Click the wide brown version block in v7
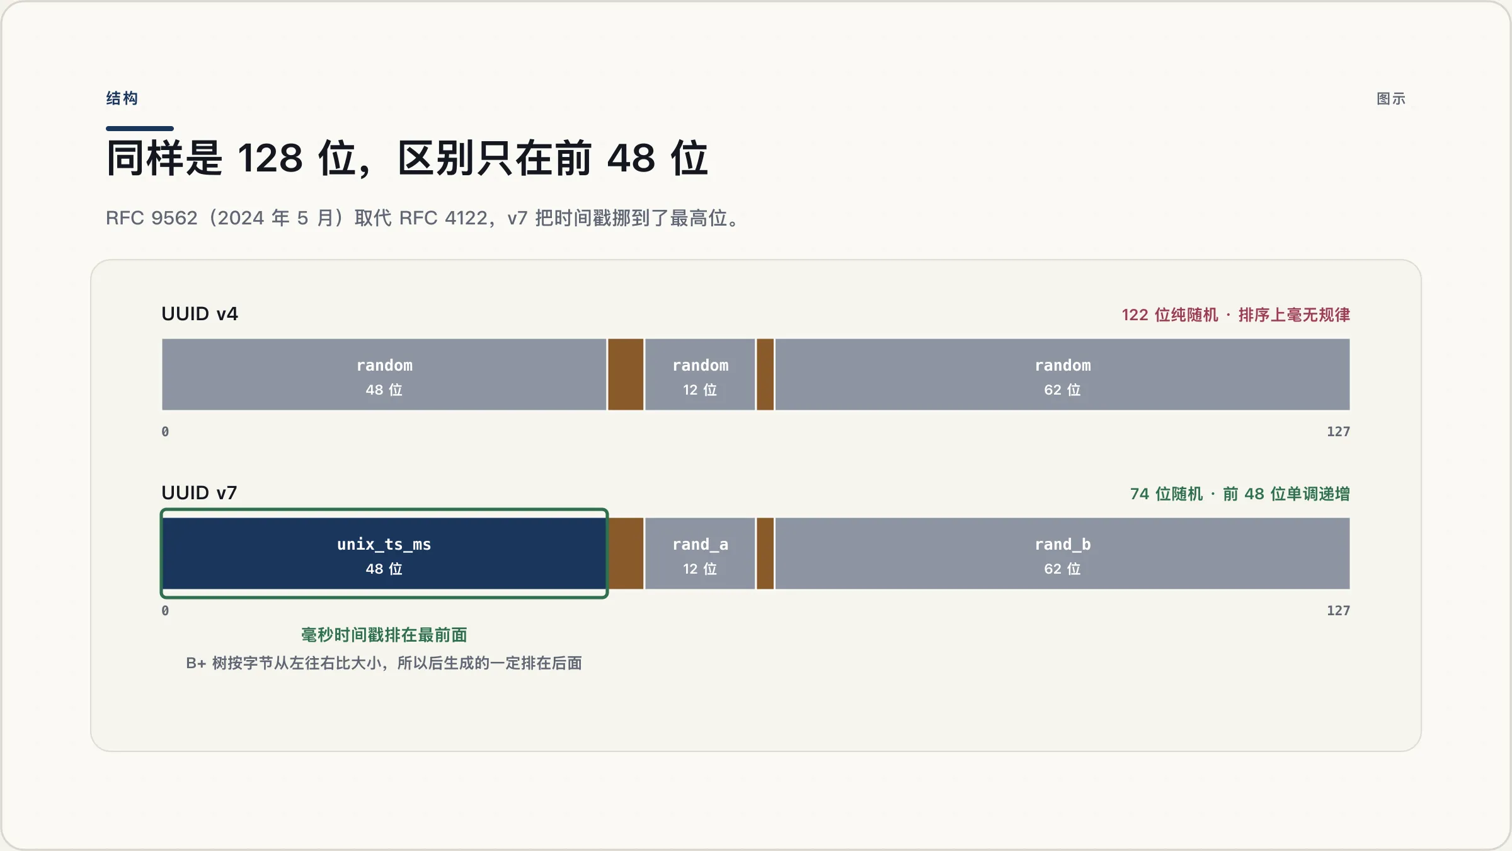Viewport: 1512px width, 851px height. click(x=626, y=553)
